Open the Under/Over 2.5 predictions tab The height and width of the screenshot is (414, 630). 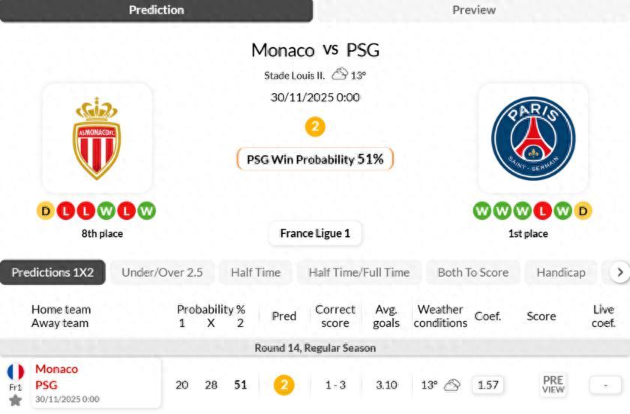pyautogui.click(x=162, y=272)
